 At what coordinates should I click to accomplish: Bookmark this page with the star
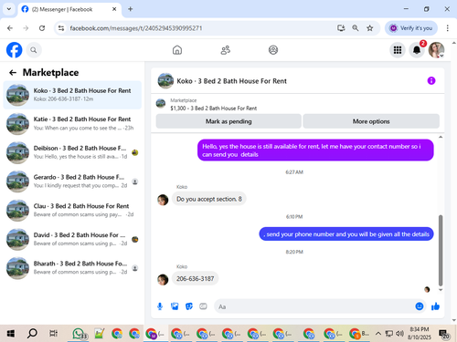point(370,28)
